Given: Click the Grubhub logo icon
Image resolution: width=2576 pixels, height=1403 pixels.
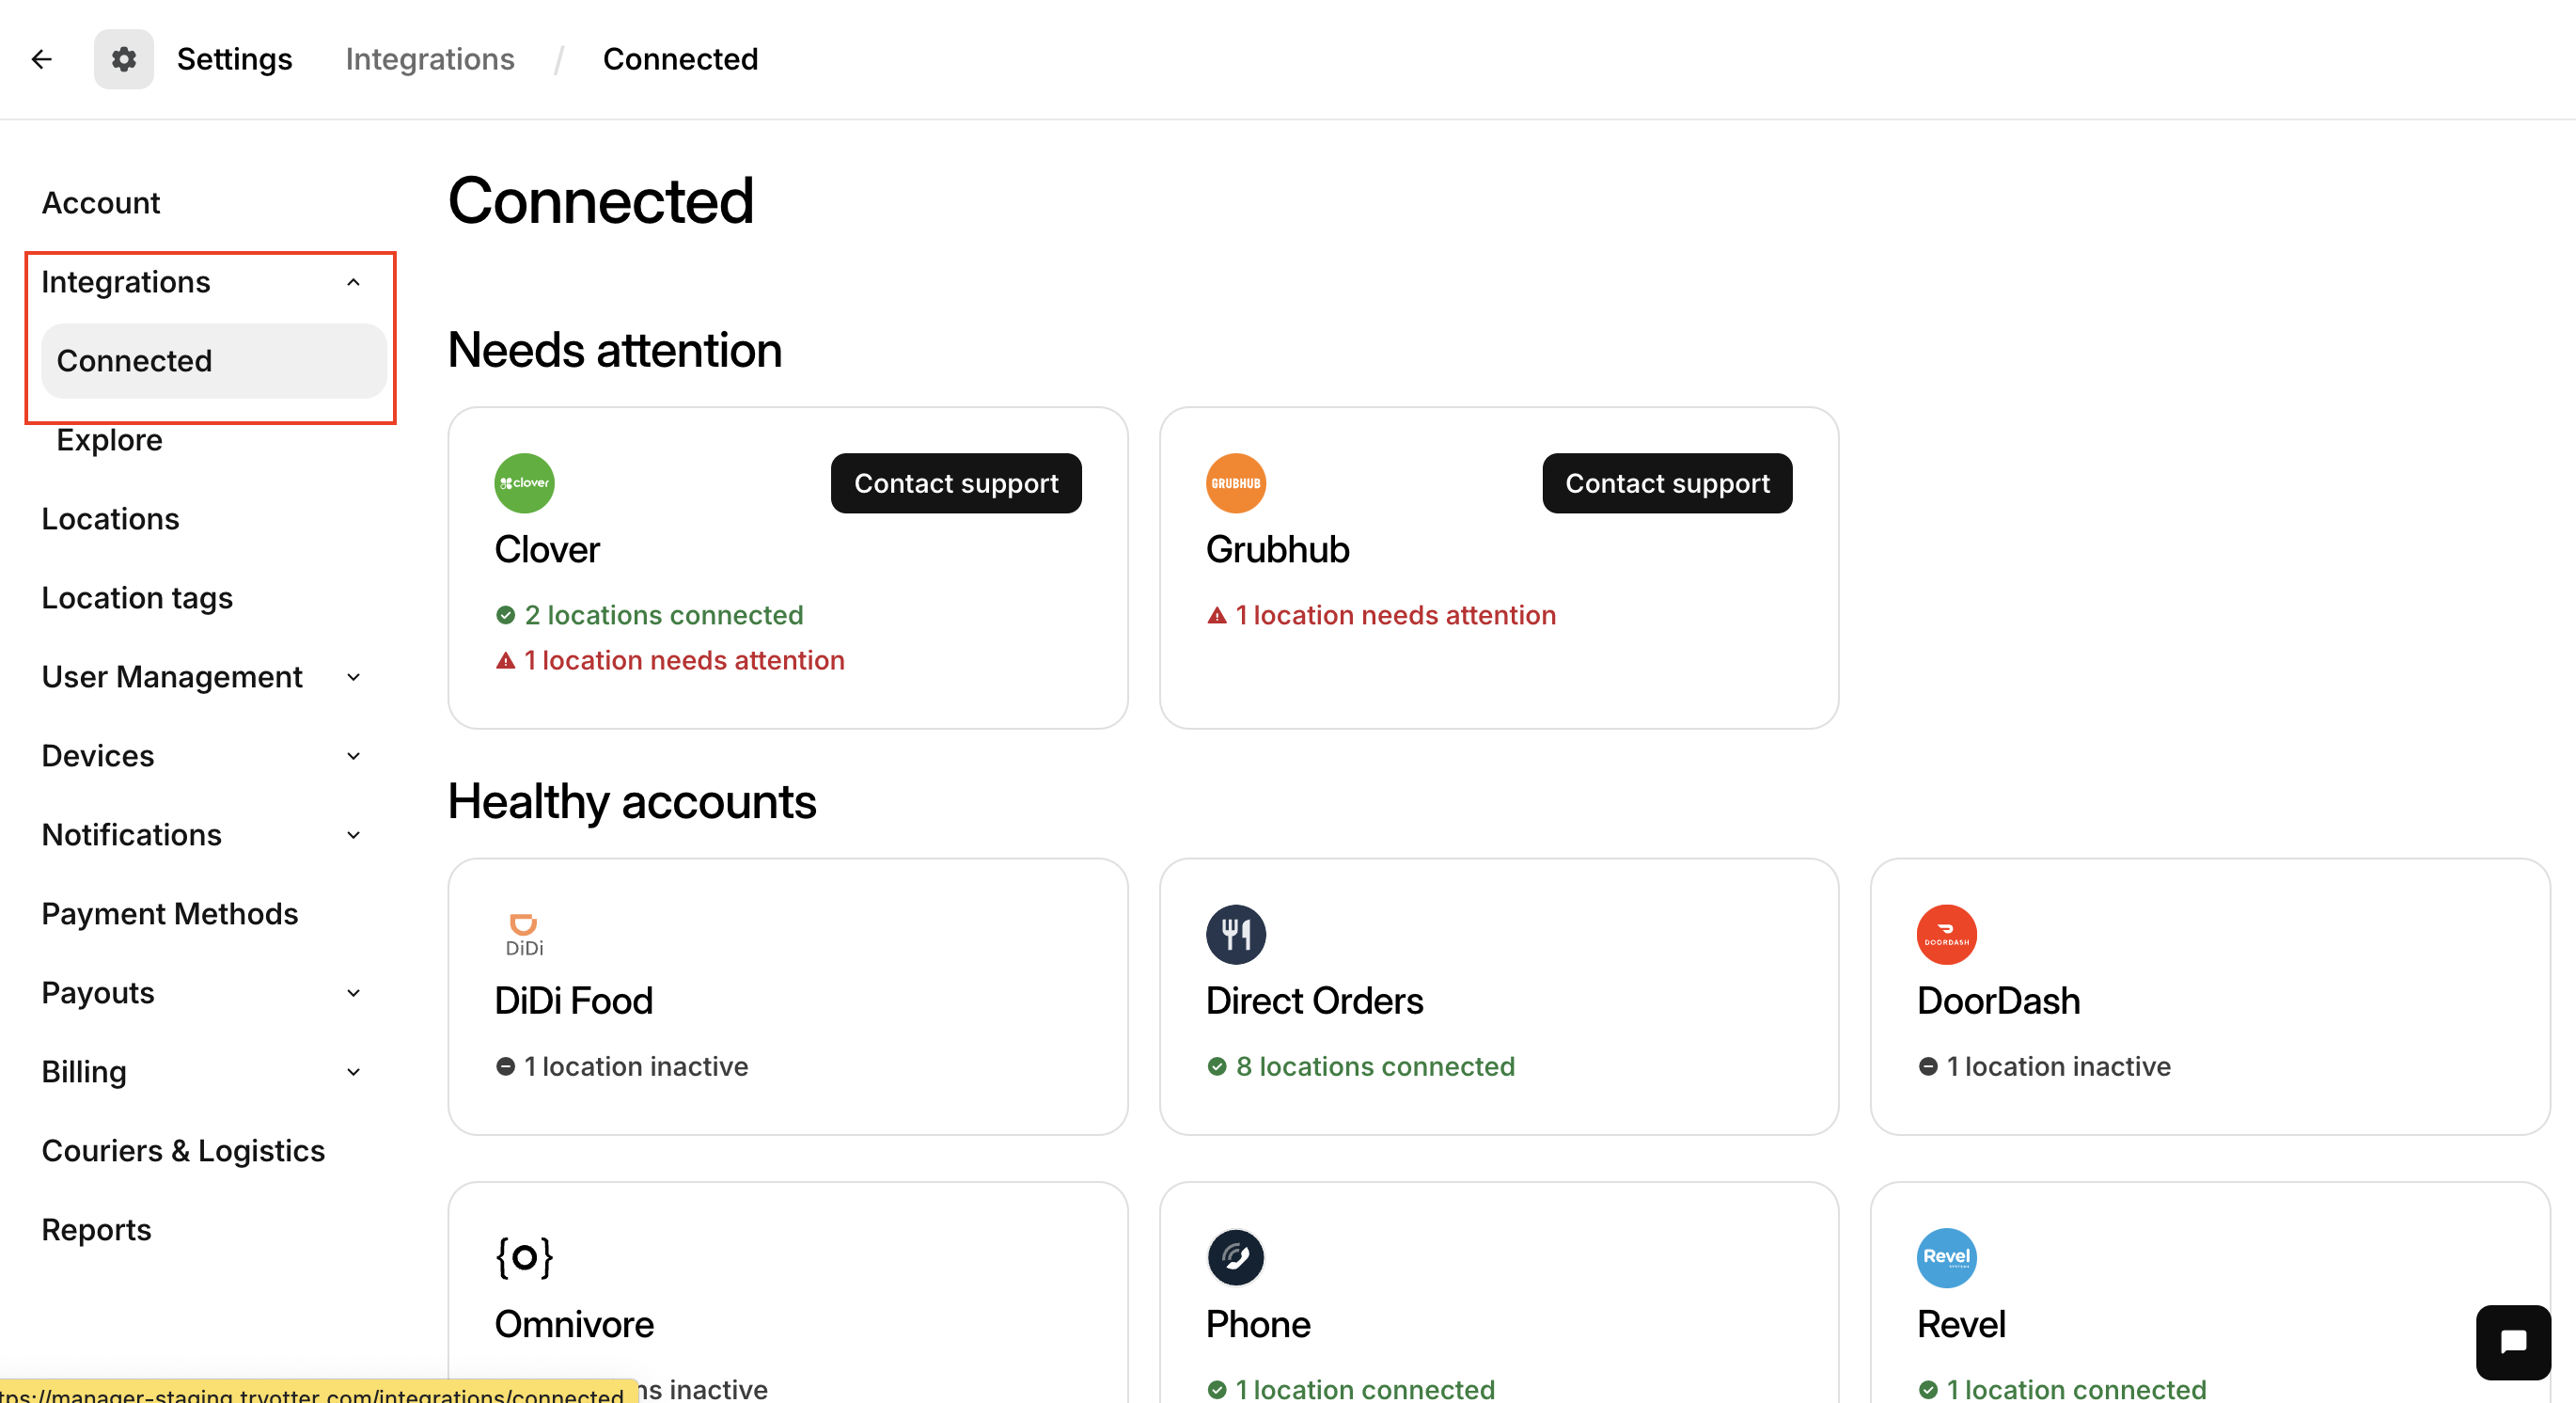Looking at the screenshot, I should tap(1235, 483).
